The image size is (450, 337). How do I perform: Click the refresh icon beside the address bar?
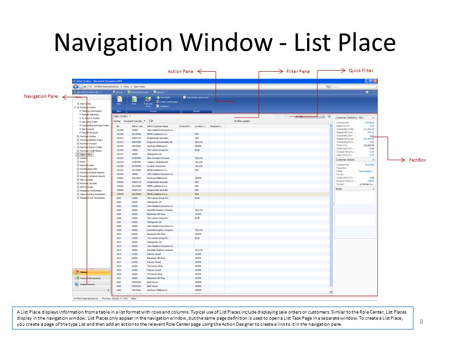[x=328, y=87]
